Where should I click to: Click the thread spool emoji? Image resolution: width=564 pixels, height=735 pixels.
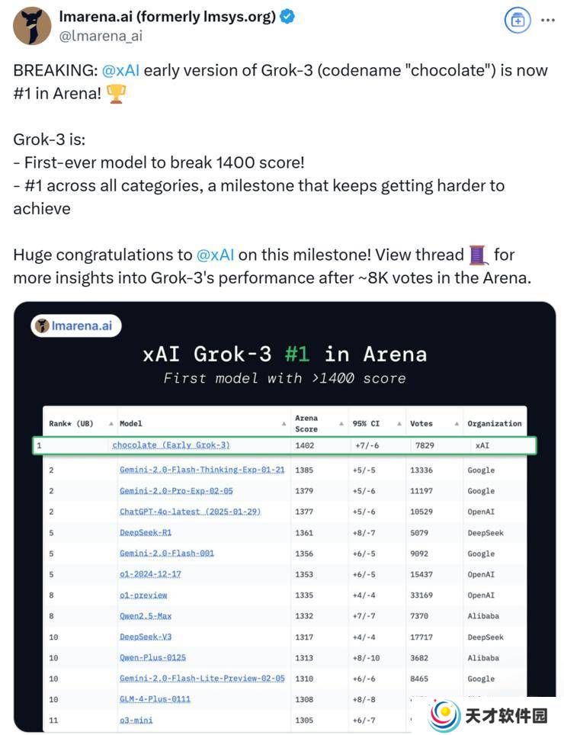479,255
